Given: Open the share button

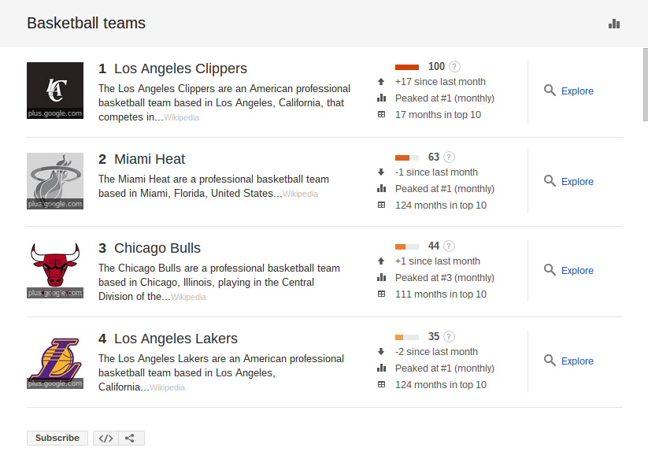Looking at the screenshot, I should coord(131,439).
